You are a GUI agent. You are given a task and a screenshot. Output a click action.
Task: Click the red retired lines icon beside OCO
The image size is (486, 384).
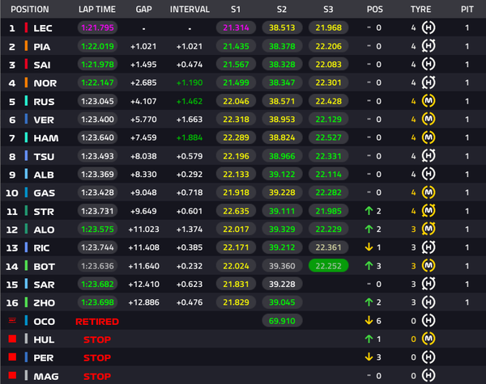click(x=12, y=320)
